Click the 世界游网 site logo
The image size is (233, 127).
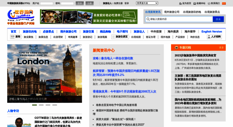pyautogui.click(x=21, y=17)
